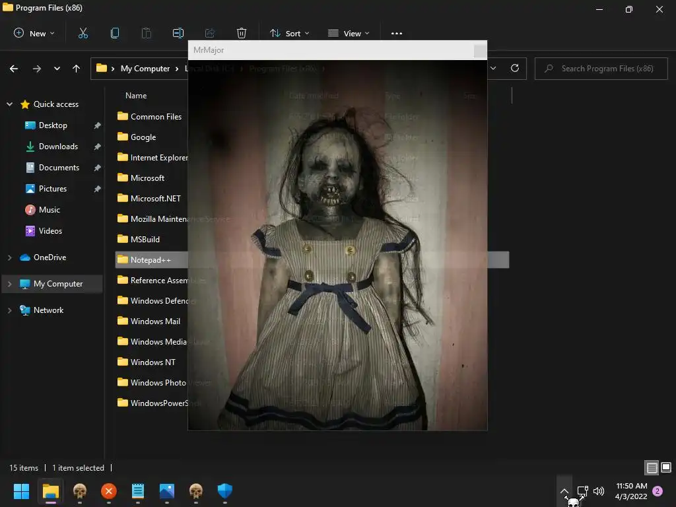Click the second skull taskbar icon
The height and width of the screenshot is (507, 676).
(195, 491)
